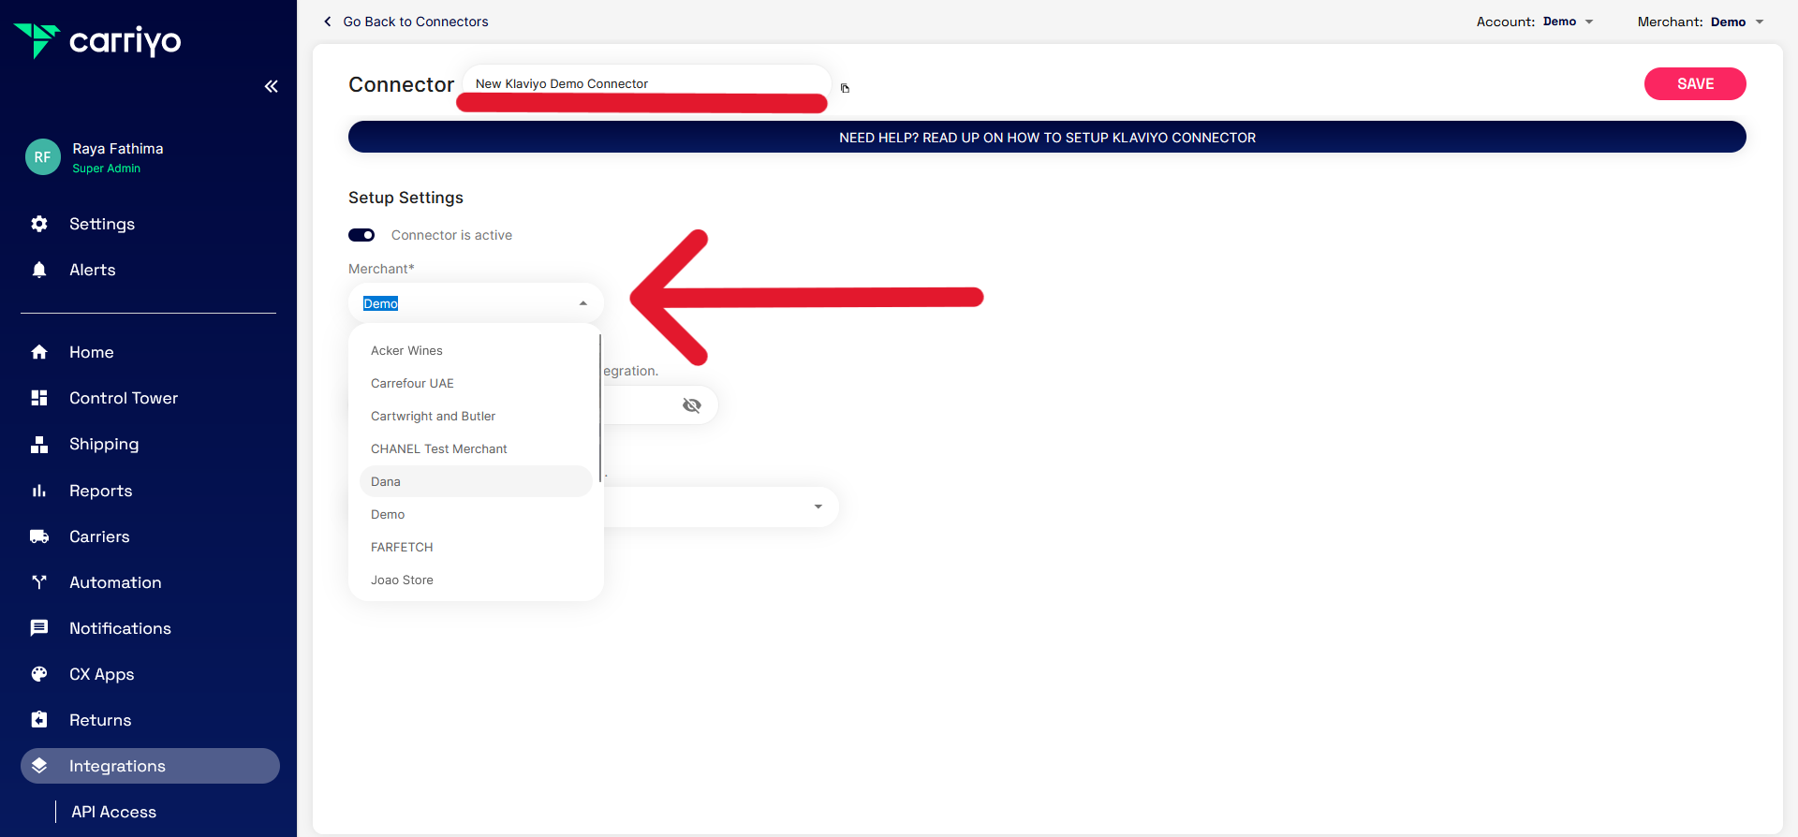Toggle password visibility eye icon
The height and width of the screenshot is (837, 1798).
[692, 405]
